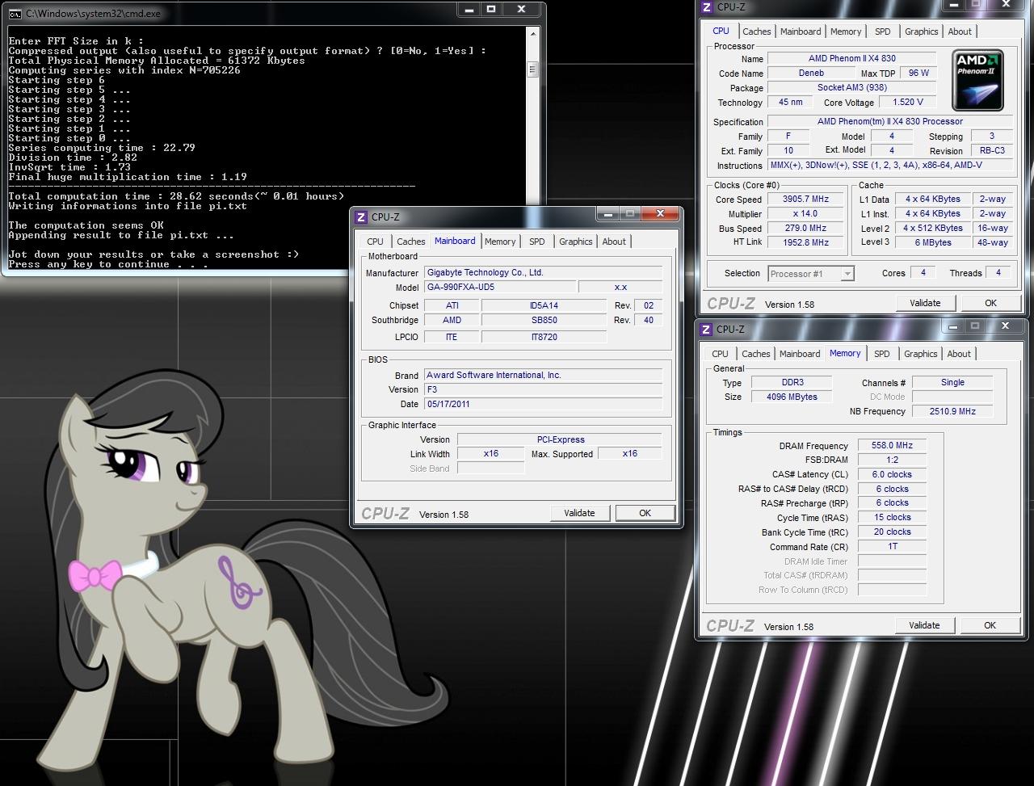Close the Mainboard CPU-Z window
This screenshot has height=786, width=1034.
pos(661,213)
